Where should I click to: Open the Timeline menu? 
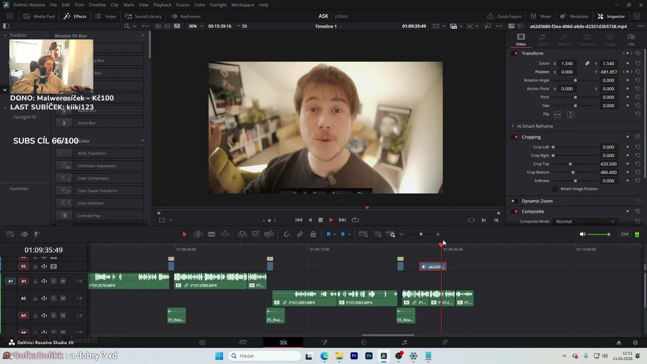tap(97, 5)
